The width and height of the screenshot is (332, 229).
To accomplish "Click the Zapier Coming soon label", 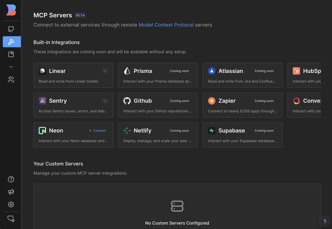I will click(x=264, y=101).
